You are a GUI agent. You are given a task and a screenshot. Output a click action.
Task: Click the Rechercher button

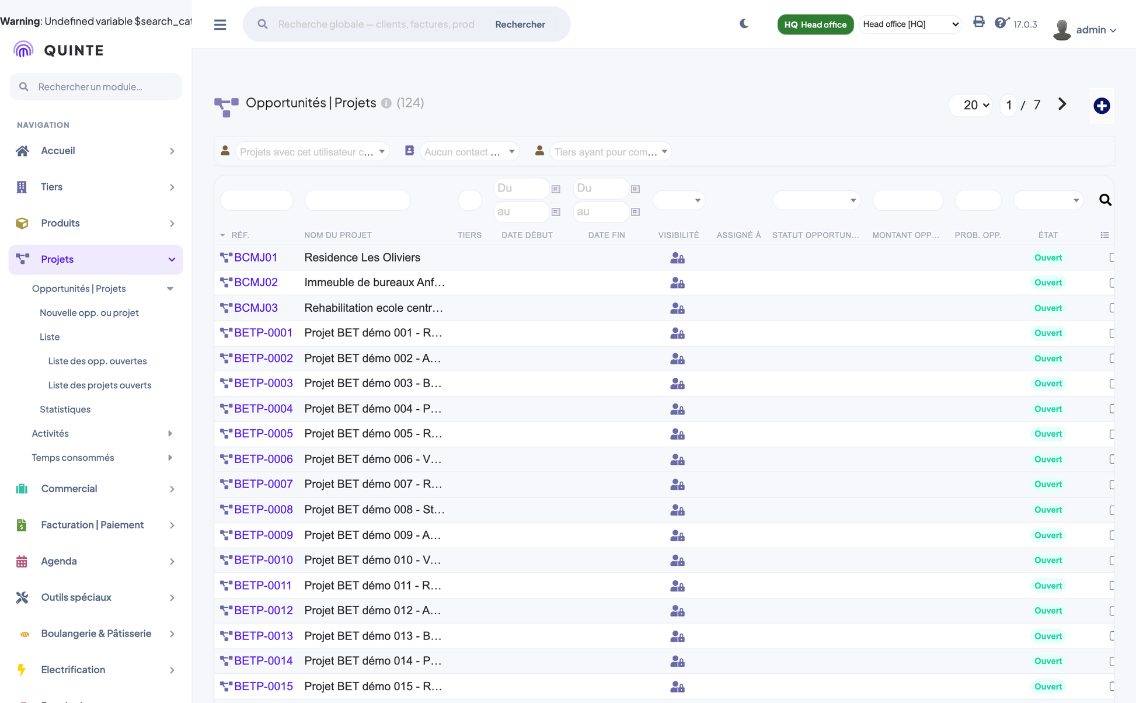tap(520, 24)
